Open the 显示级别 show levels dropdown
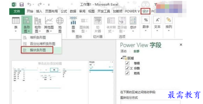Image resolution: width=203 pixels, height=104 pixels. (x=122, y=25)
